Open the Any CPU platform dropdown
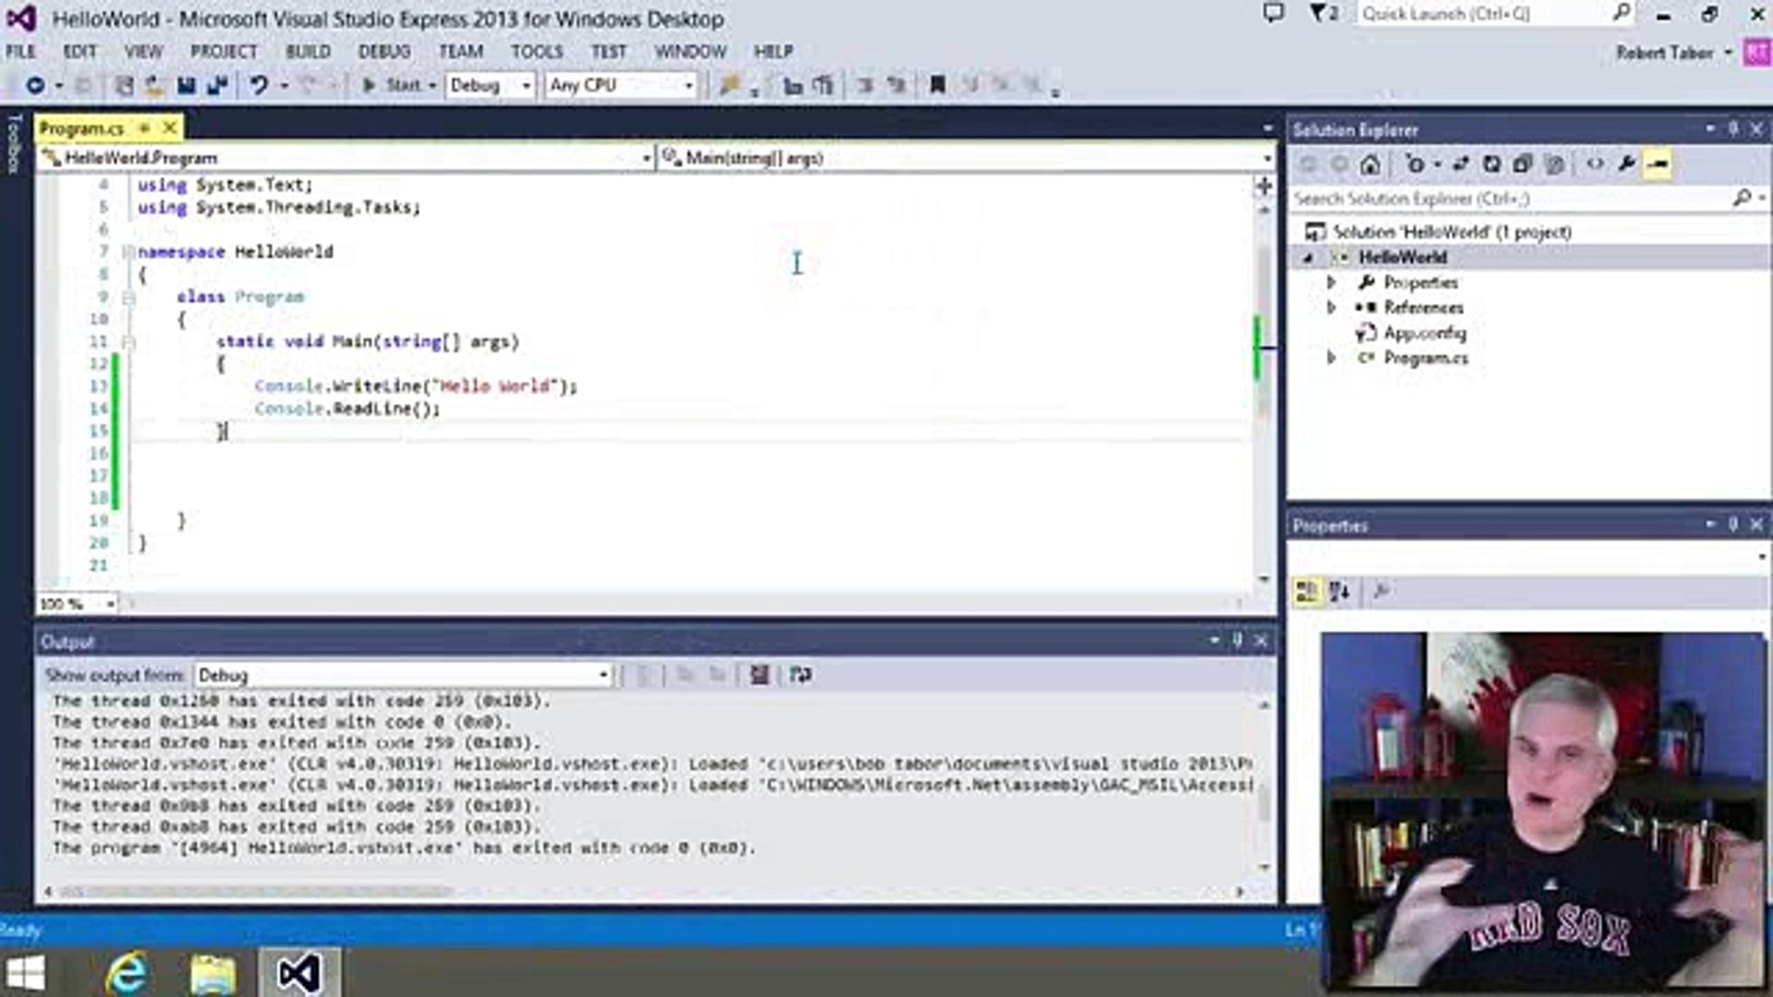 pyautogui.click(x=621, y=85)
